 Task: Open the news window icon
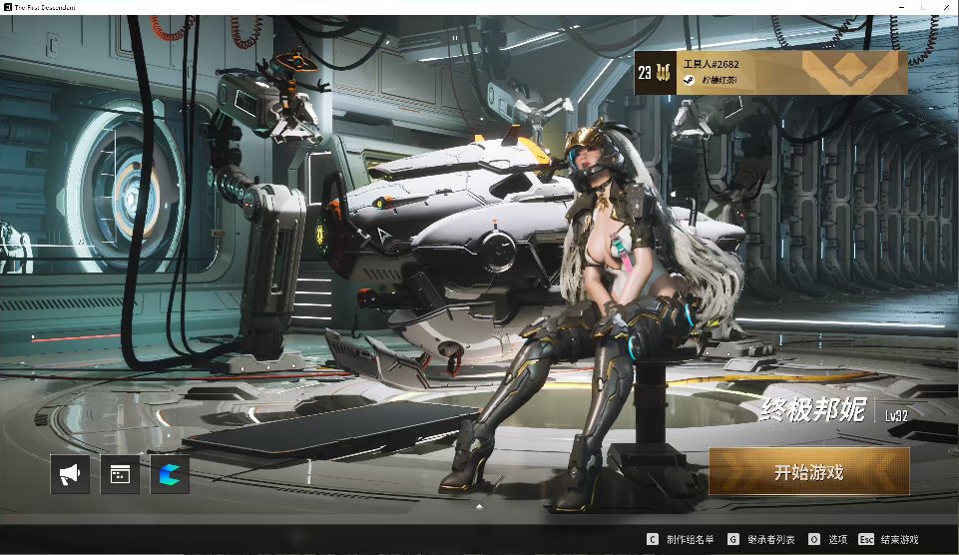(120, 474)
